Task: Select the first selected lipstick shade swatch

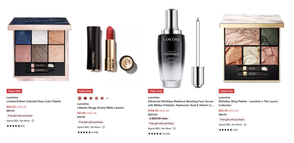Action: [x=80, y=98]
